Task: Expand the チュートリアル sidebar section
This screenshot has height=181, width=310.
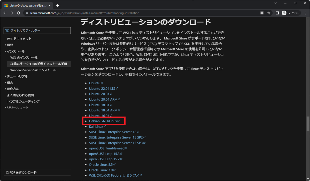Action: pos(16,76)
